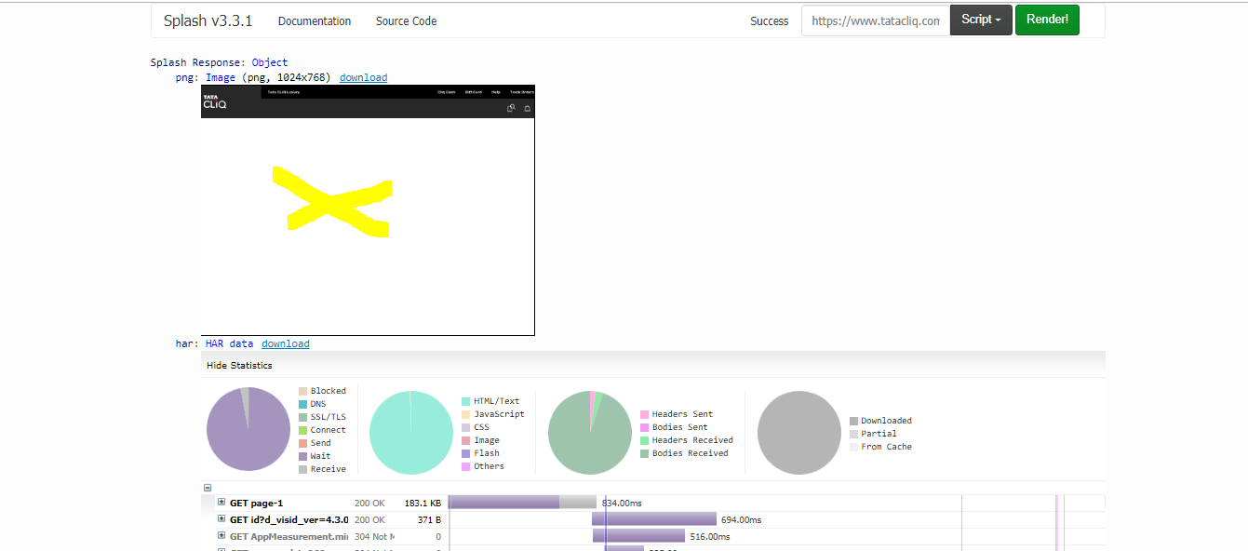The height and width of the screenshot is (551, 1248).
Task: Click the Downloaded legend color swatch
Action: [853, 421]
